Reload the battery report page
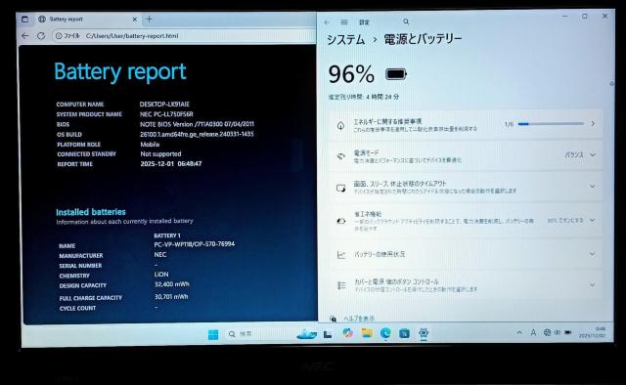This screenshot has width=626, height=385. pyautogui.click(x=41, y=35)
